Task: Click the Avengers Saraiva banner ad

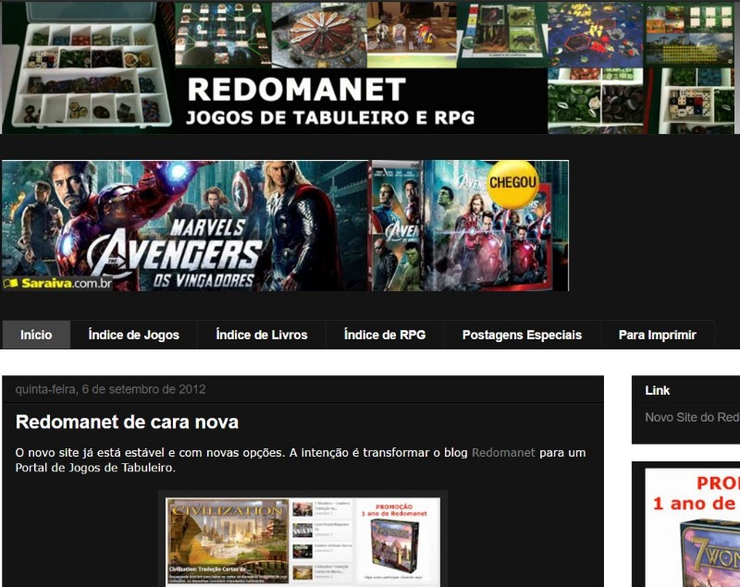Action: [x=286, y=226]
